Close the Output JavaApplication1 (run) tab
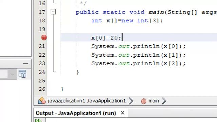This screenshot has height=122, width=217. (122, 113)
